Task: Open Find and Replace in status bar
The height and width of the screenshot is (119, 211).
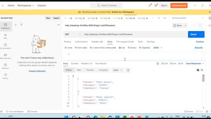Action: pos(15,111)
